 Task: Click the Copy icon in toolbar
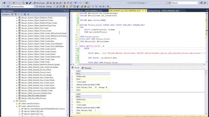(68, 3)
